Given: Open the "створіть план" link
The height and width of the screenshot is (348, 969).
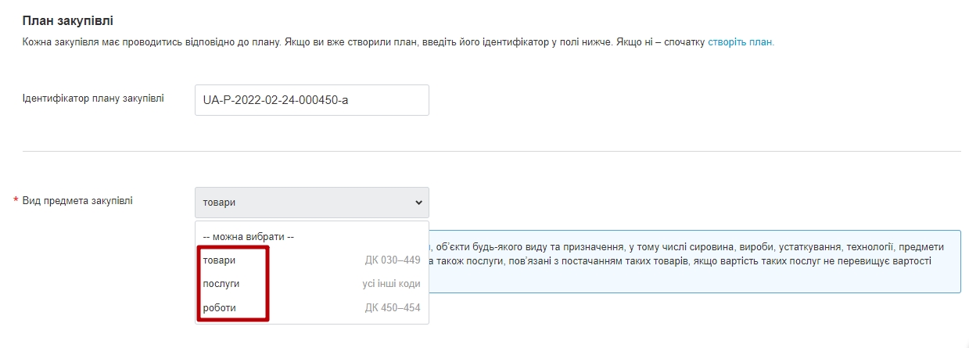Looking at the screenshot, I should (x=740, y=42).
